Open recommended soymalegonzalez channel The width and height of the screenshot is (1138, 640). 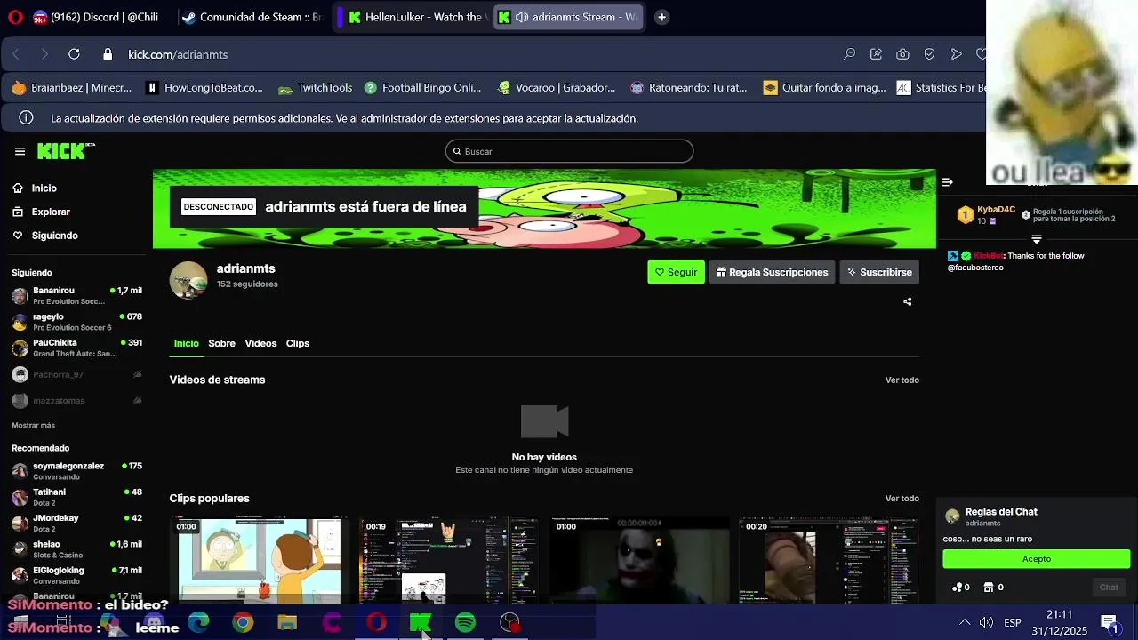[76, 471]
